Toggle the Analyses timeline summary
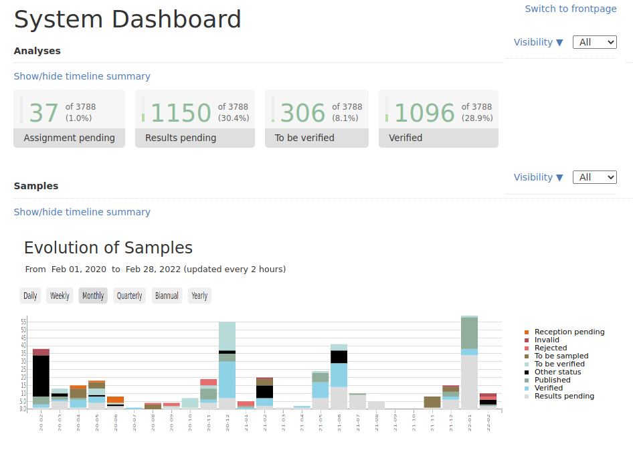Image resolution: width=633 pixels, height=450 pixels. [82, 76]
